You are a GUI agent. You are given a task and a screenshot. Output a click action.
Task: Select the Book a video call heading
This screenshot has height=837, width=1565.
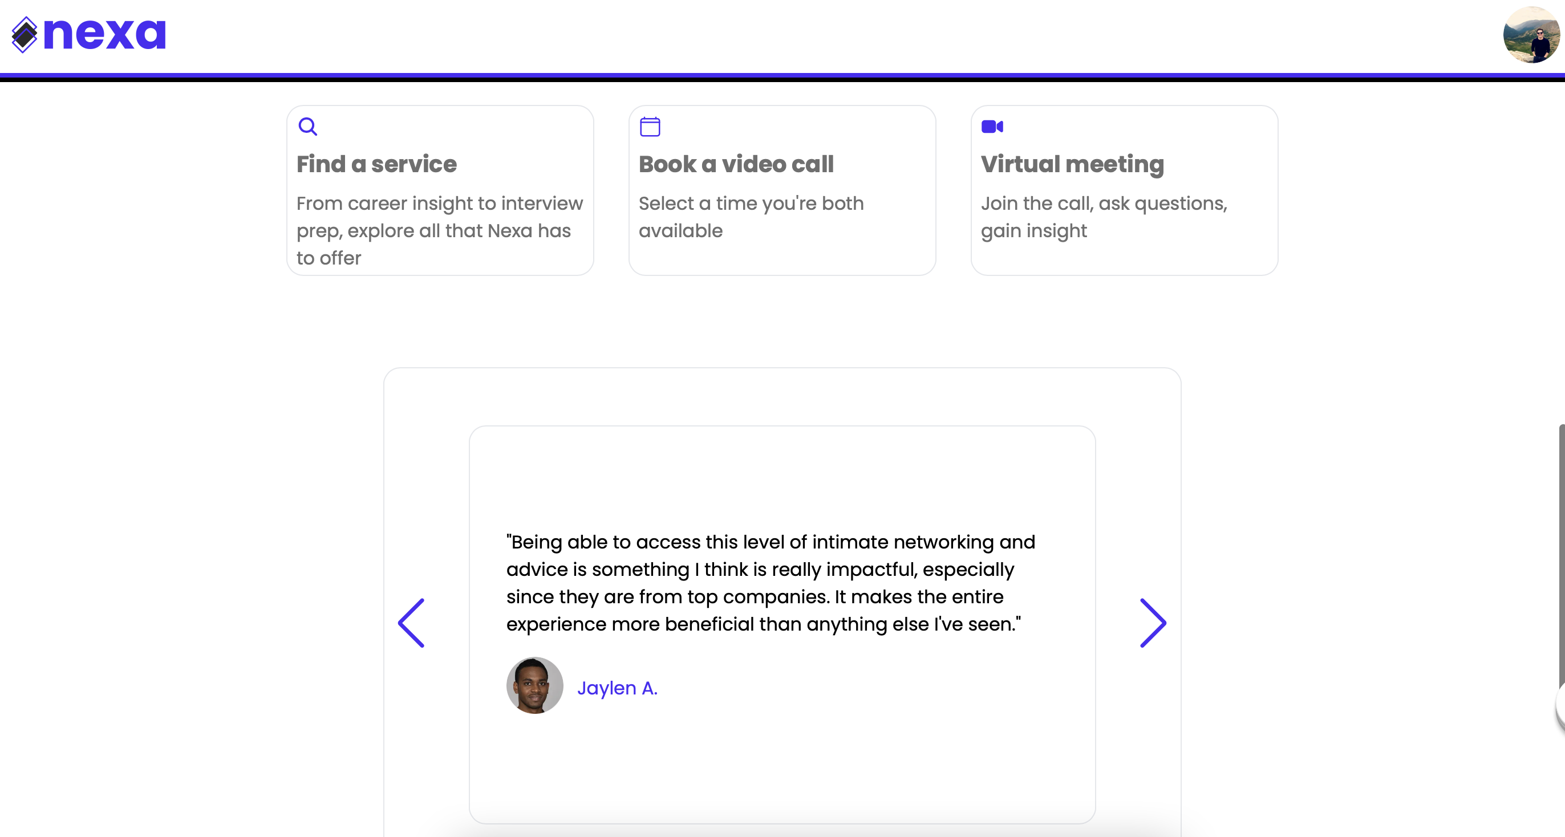click(x=736, y=164)
